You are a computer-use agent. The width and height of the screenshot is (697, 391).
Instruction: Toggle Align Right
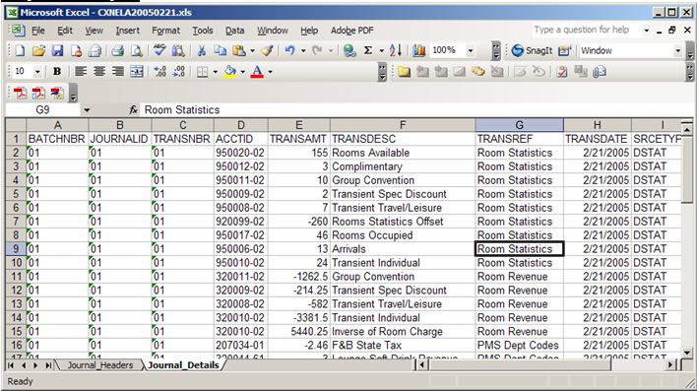click(118, 71)
